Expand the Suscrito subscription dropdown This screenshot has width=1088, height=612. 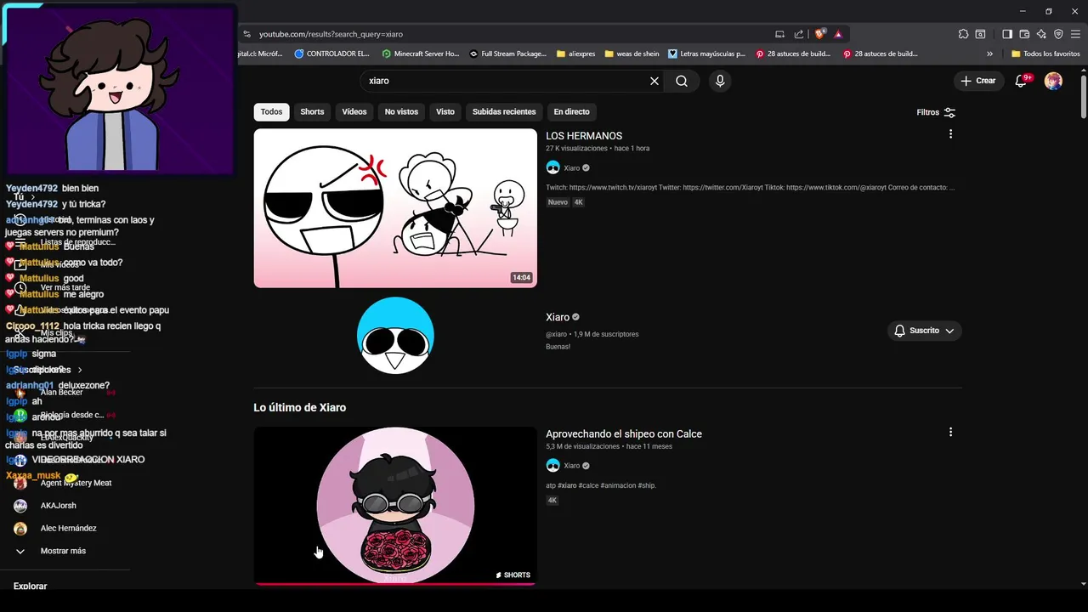point(924,331)
